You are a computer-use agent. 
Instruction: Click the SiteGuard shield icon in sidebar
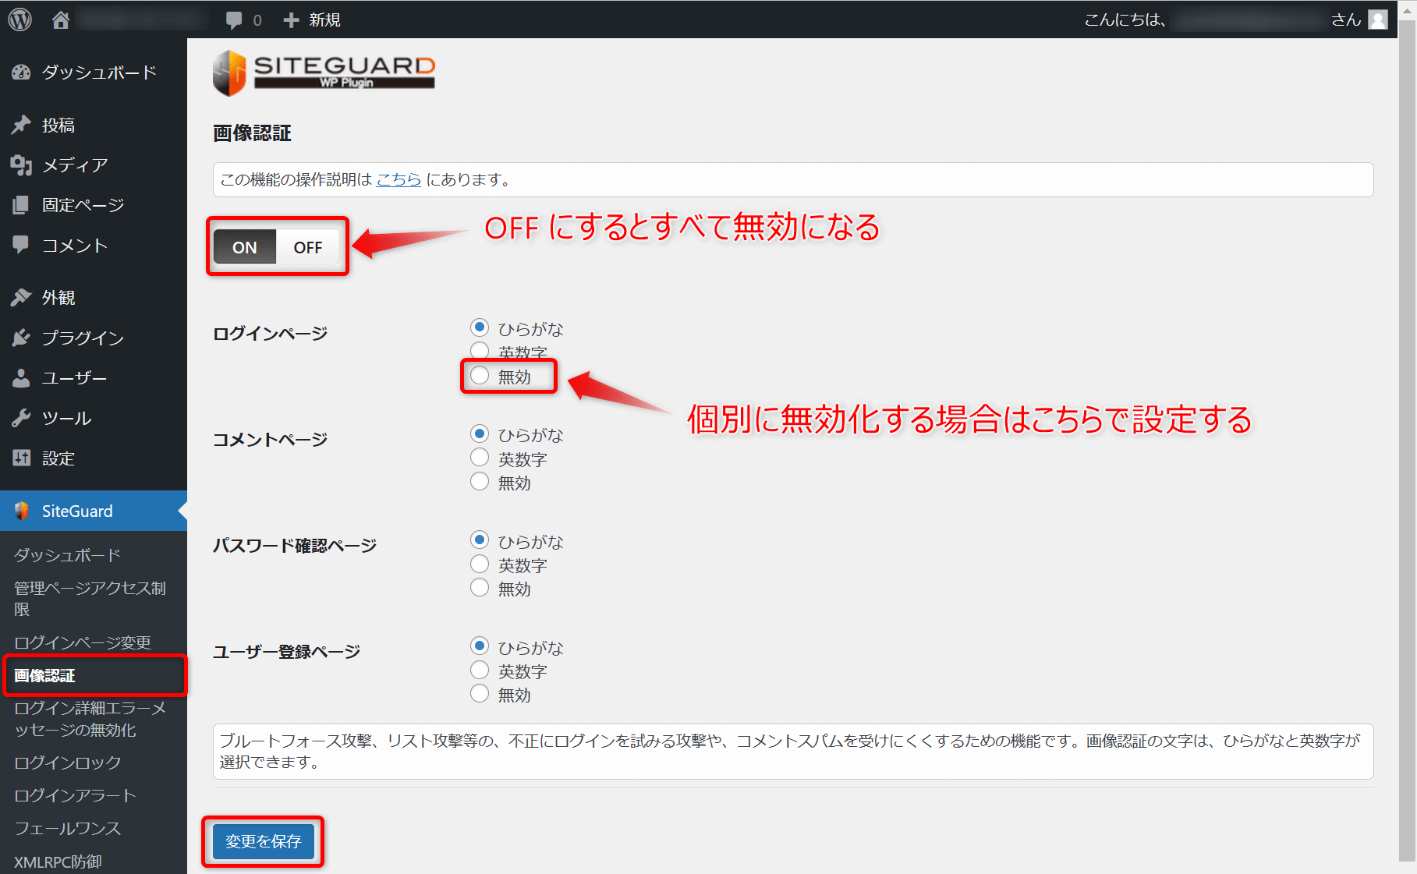click(x=21, y=511)
